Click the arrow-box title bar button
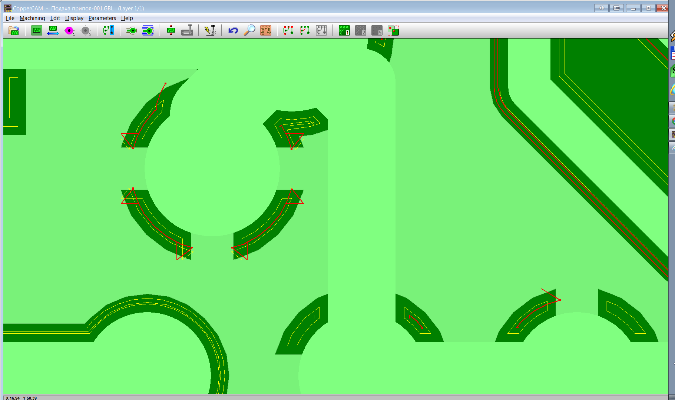The width and height of the screenshot is (675, 400). [x=617, y=8]
